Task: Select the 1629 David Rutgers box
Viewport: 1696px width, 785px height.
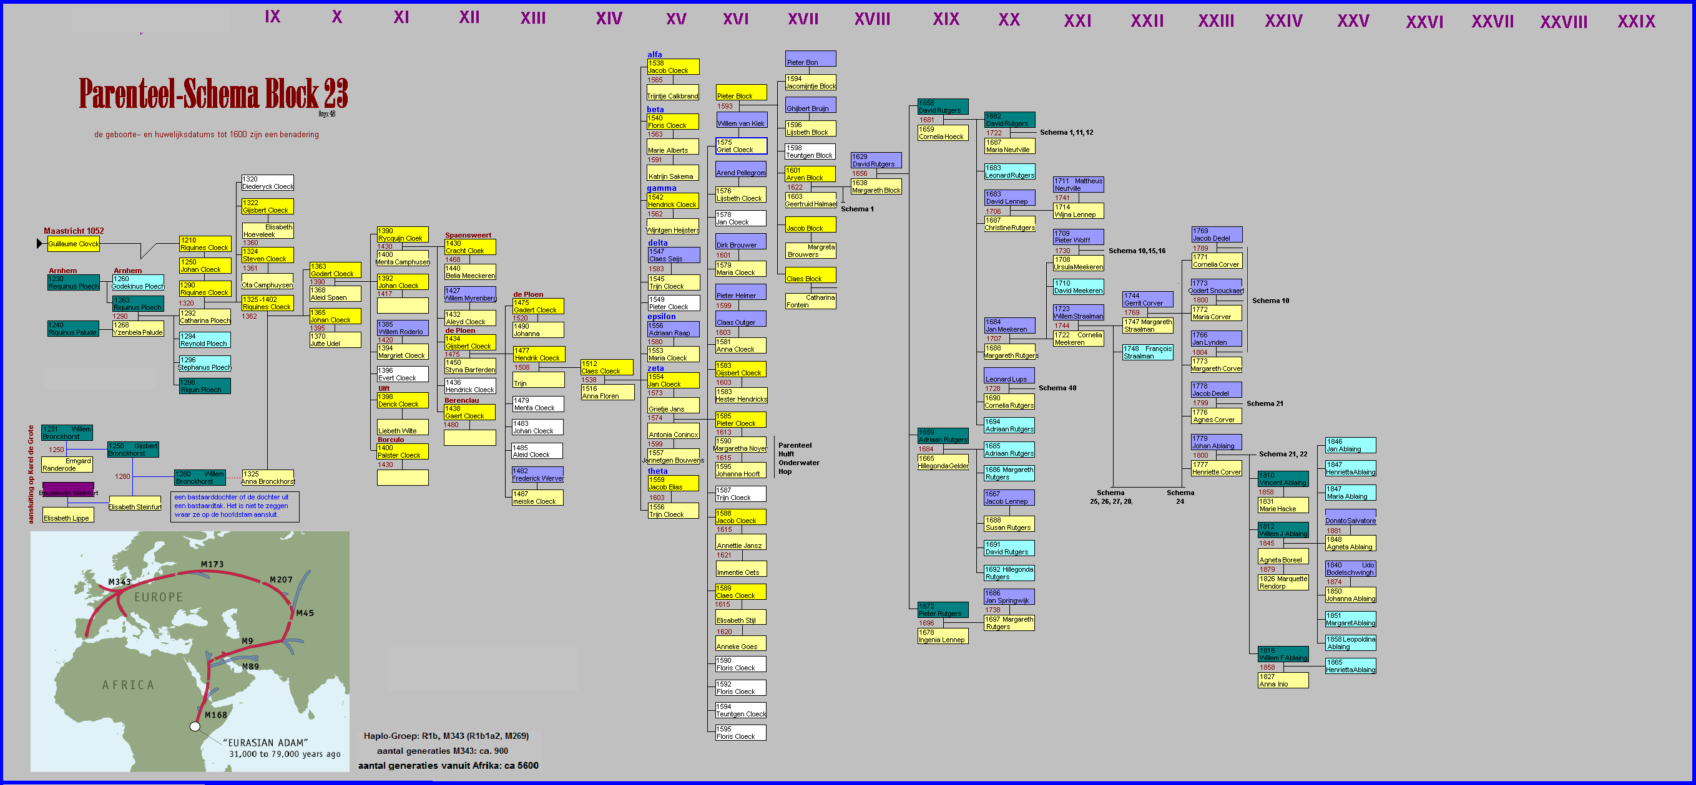Action: (876, 161)
